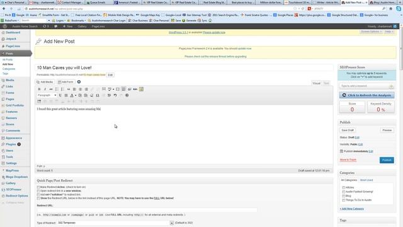This screenshot has width=403, height=227.
Task: Click 'Click to Refresh the Analysis' button
Action: click(366, 95)
